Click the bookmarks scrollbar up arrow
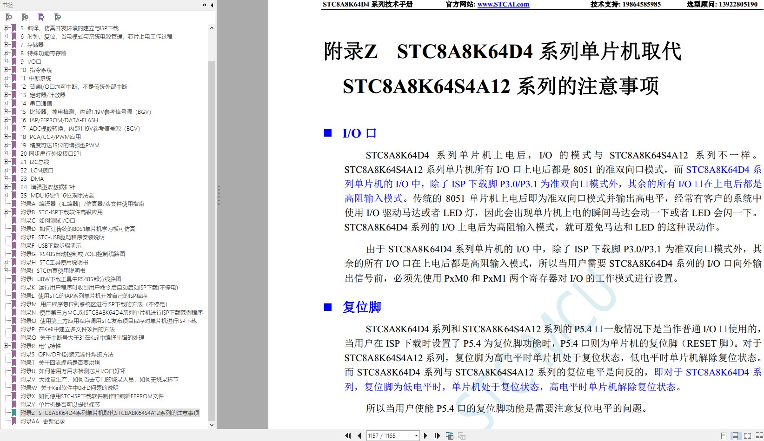 [212, 28]
